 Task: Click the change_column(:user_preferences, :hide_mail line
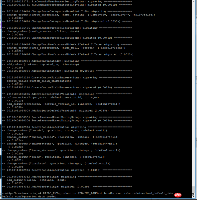point(64,48)
